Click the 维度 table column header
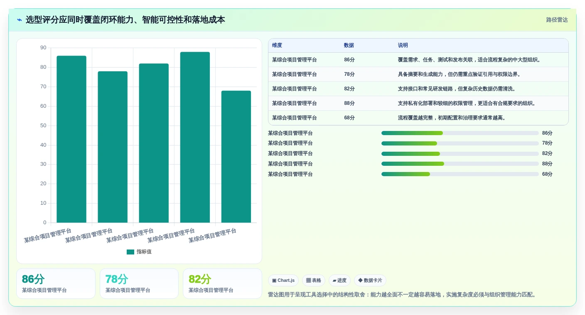585x315 pixels. click(x=277, y=46)
